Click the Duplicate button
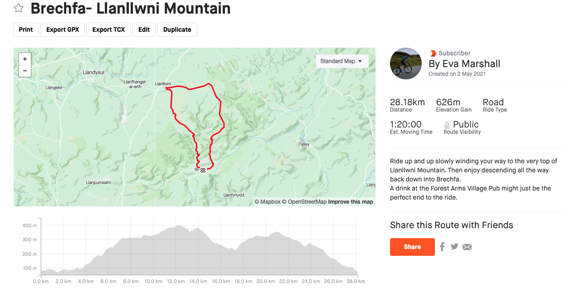This screenshot has height=293, width=580. pos(177,29)
